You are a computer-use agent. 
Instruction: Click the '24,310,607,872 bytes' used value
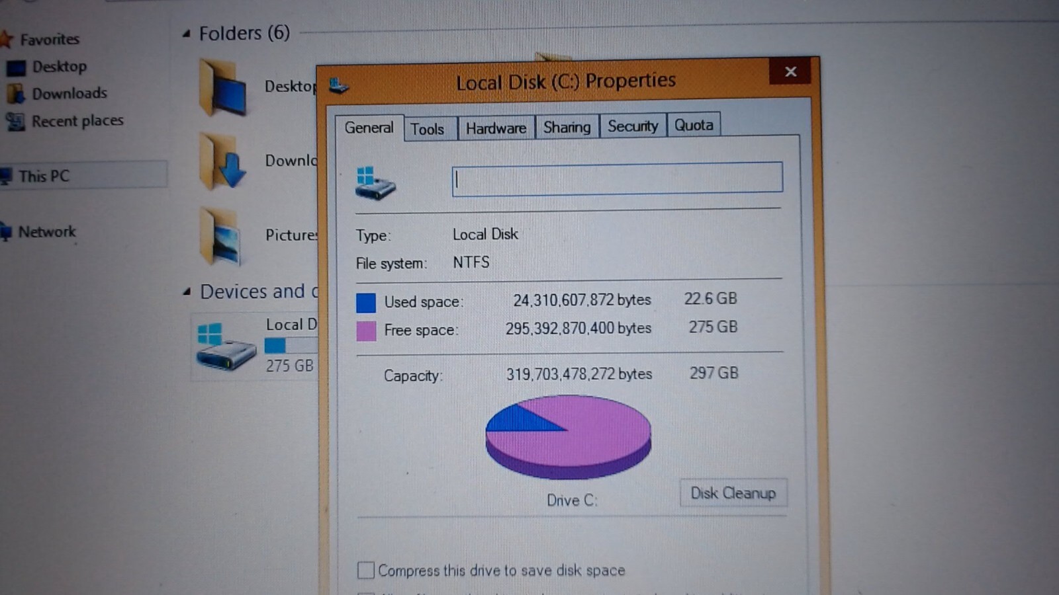click(x=582, y=300)
